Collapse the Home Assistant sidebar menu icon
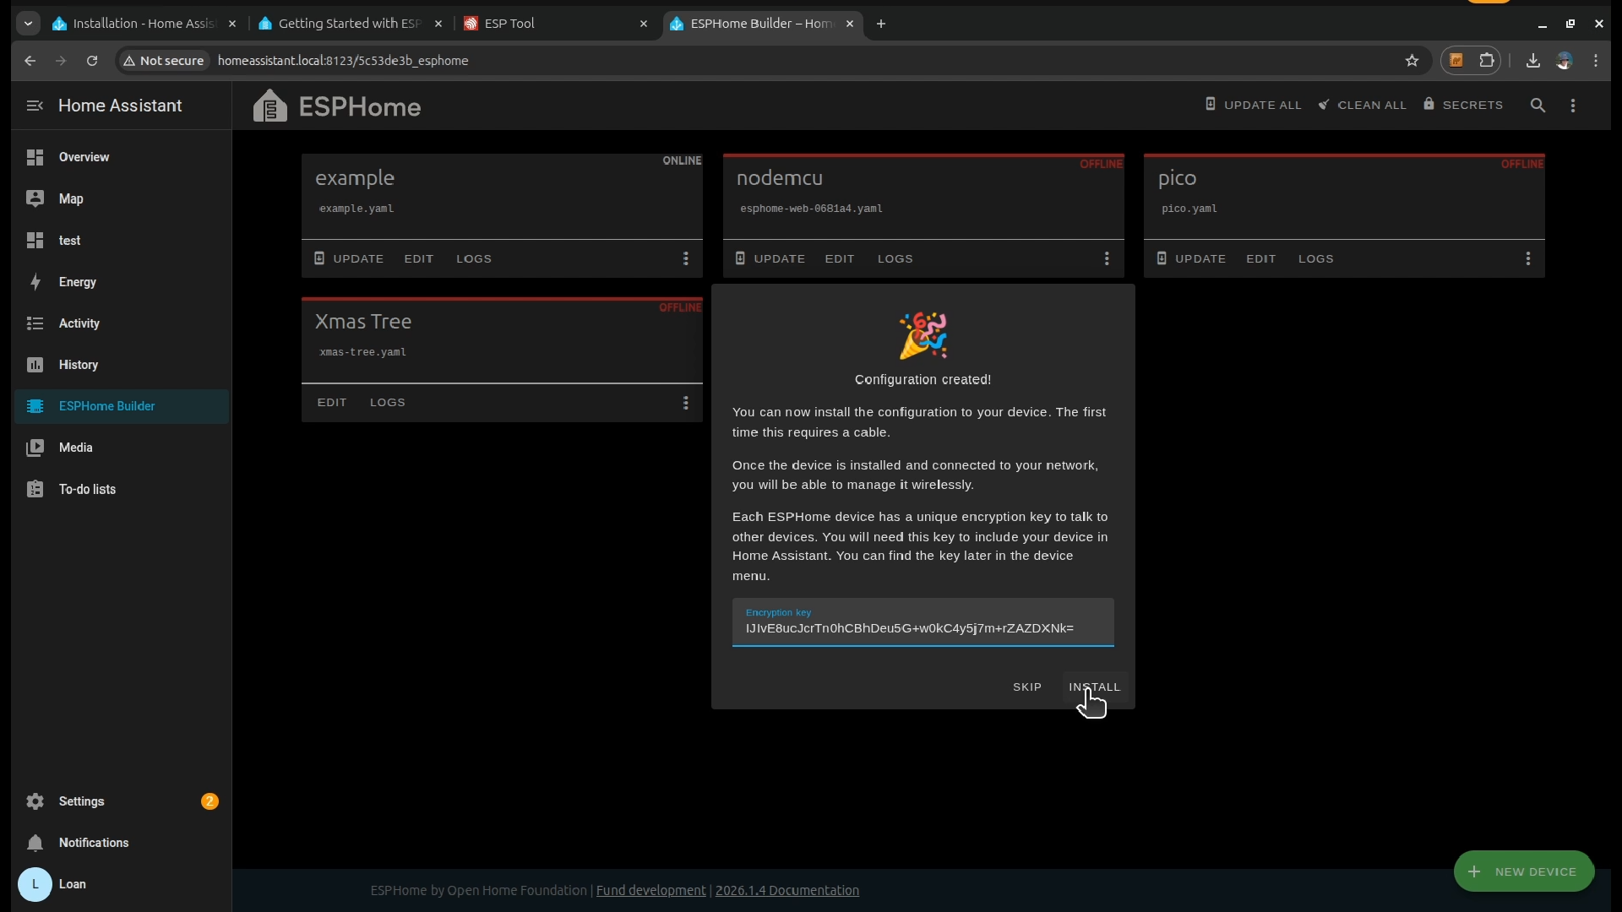The height and width of the screenshot is (912, 1622). point(35,106)
